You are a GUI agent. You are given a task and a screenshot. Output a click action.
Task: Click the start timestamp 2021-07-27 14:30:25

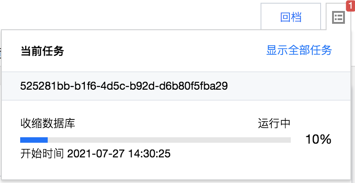point(119,154)
